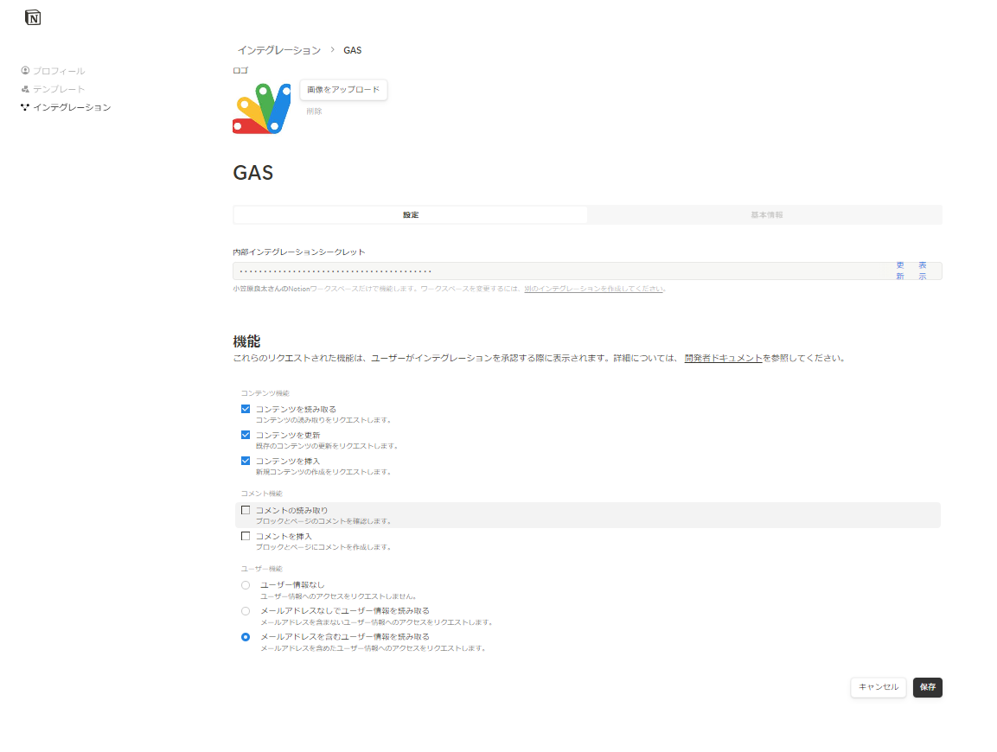Uncheck the コンテンツを読み取る checkbox

[246, 409]
